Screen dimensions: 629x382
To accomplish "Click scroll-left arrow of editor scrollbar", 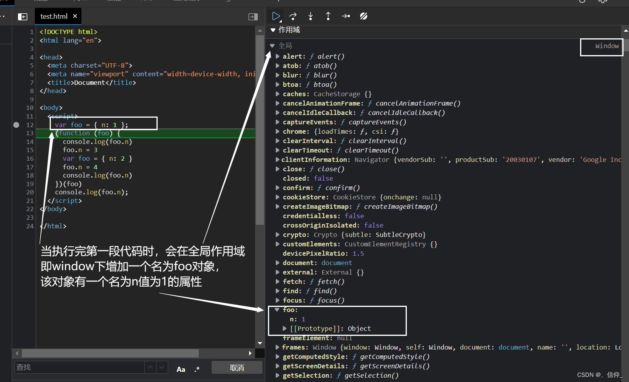I will click(17, 353).
